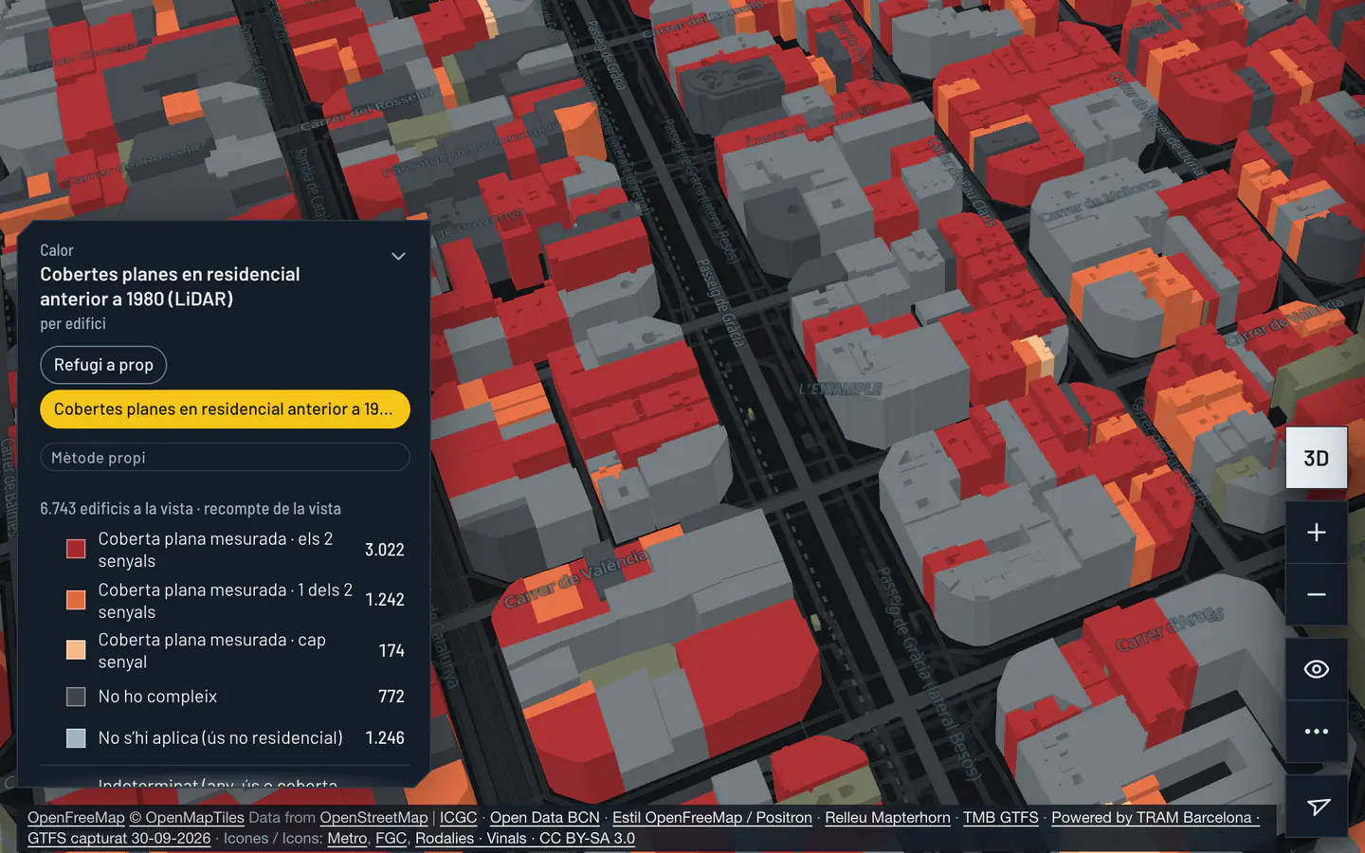Open the Rodalies · Vinals link
Viewport: 1365px width, 853px height.
click(x=470, y=839)
